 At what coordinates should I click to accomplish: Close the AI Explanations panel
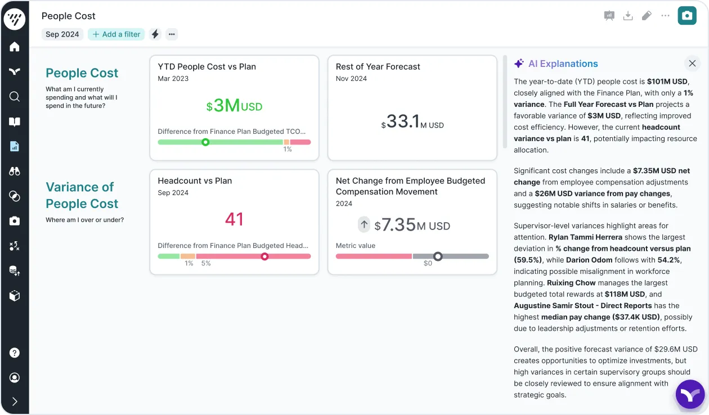point(692,64)
